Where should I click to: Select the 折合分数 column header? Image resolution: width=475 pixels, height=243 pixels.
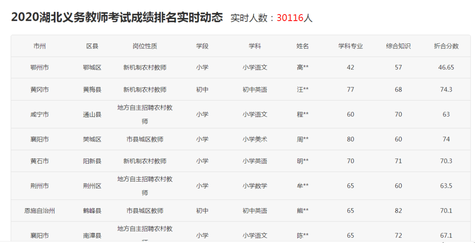click(446, 46)
